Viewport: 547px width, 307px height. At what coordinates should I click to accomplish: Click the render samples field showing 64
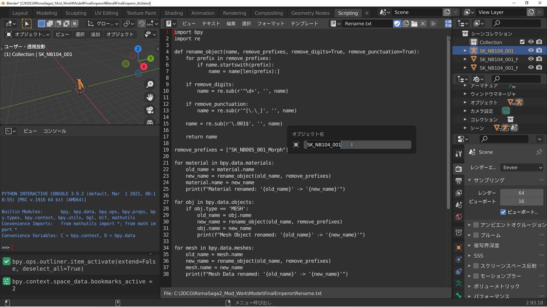click(x=521, y=193)
